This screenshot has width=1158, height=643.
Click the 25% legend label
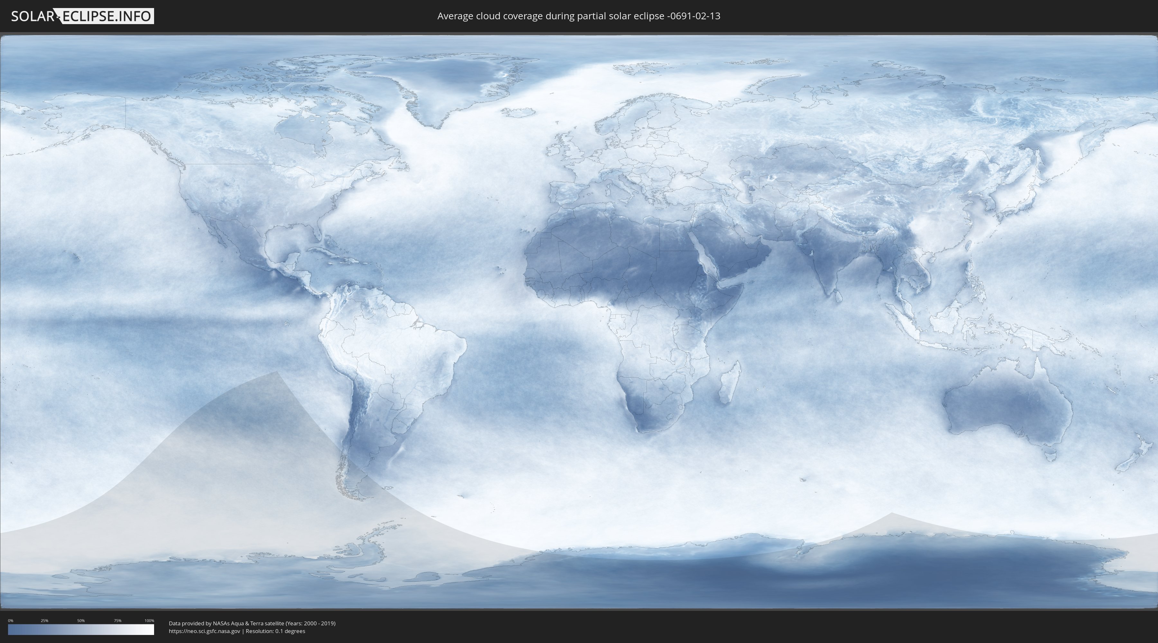coord(44,620)
